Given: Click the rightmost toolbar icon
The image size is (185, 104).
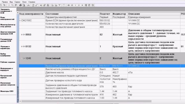Looking at the screenshot, I should pyautogui.click(x=93, y=5).
